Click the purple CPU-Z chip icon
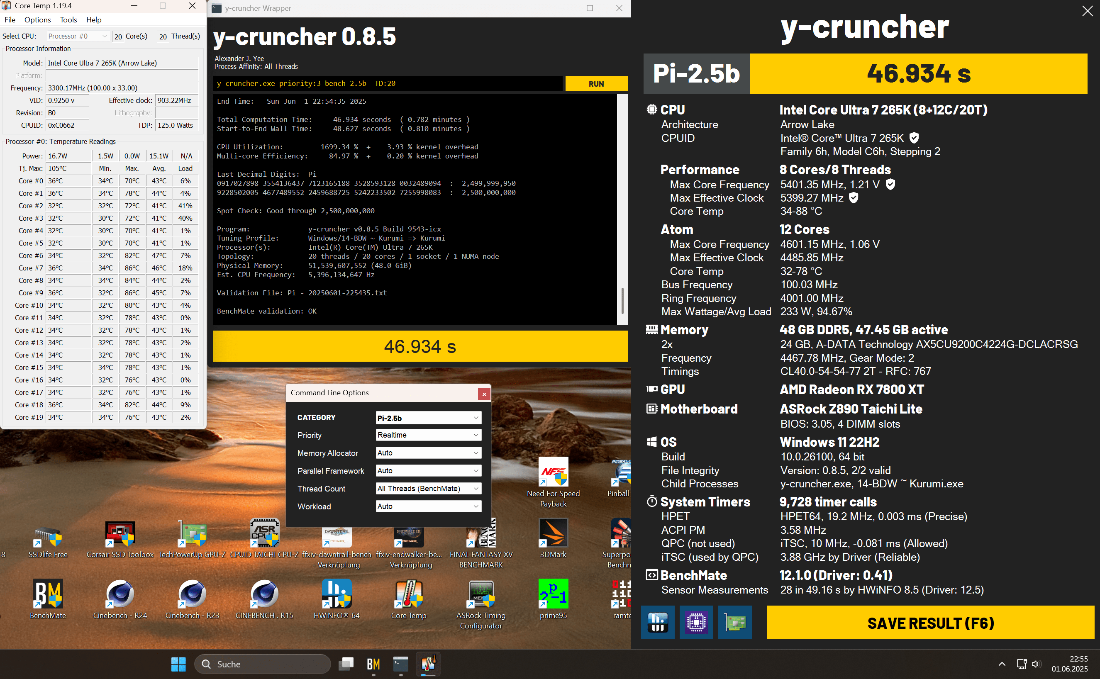1100x679 pixels. 696,623
